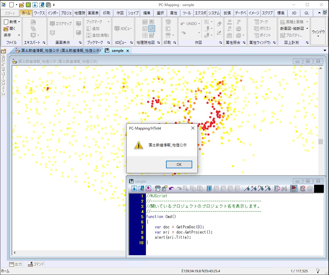Click the 距離と面積 measurement button
The image size is (329, 275).
292,22
